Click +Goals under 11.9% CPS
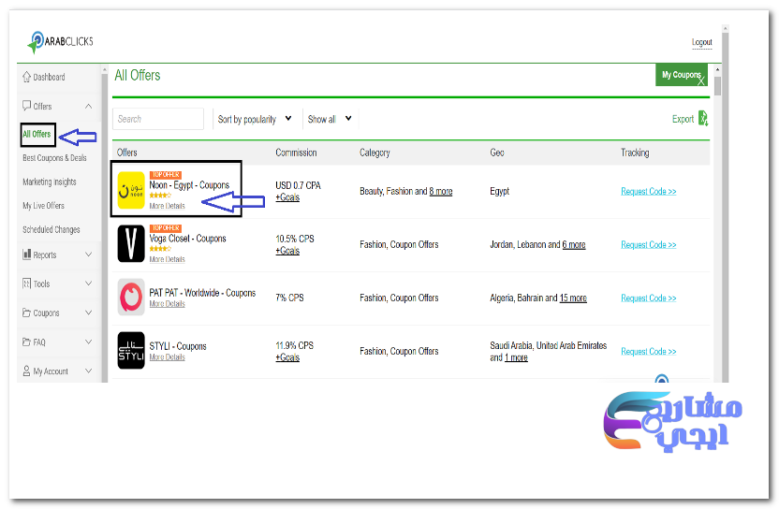779x509 pixels. pos(287,357)
